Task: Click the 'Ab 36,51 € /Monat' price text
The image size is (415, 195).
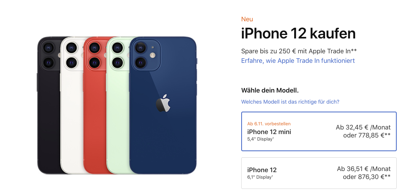Action: [364, 169]
